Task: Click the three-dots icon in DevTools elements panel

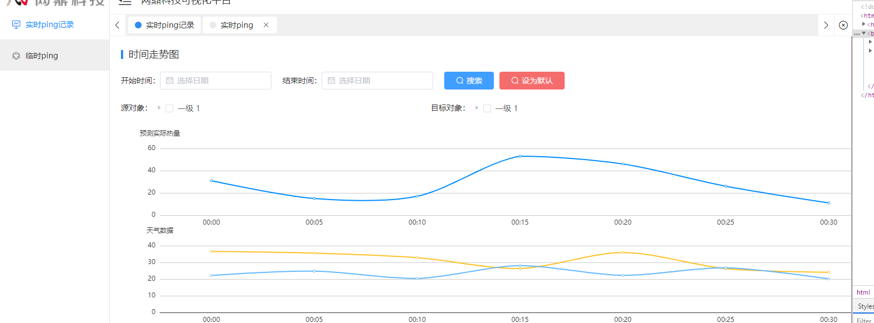Action: click(x=857, y=34)
